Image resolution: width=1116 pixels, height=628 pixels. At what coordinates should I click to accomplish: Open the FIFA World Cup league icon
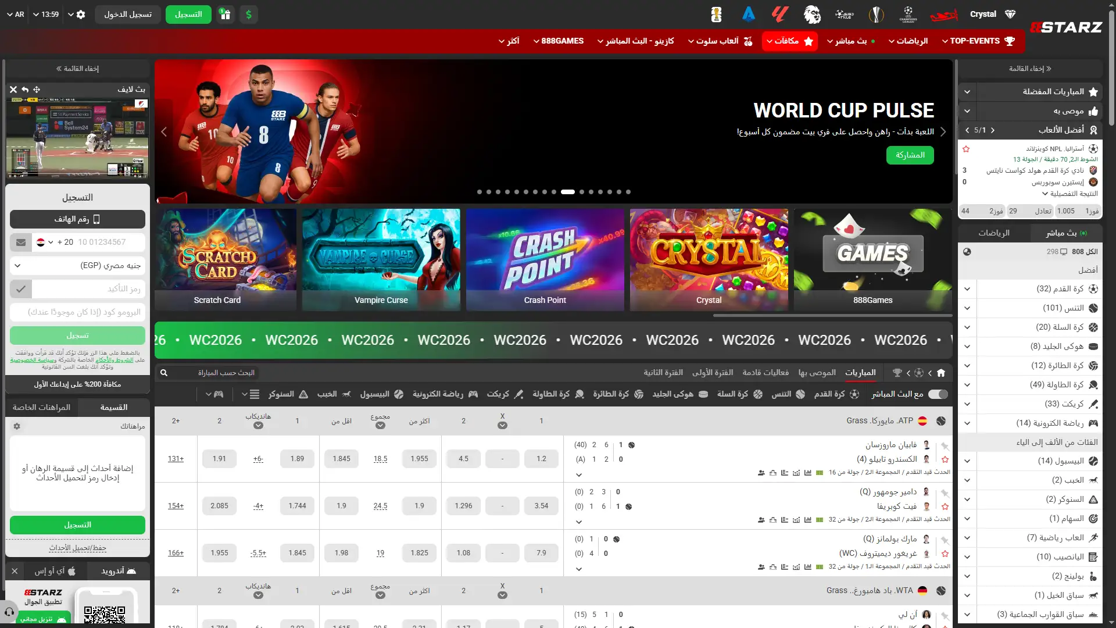(x=716, y=14)
